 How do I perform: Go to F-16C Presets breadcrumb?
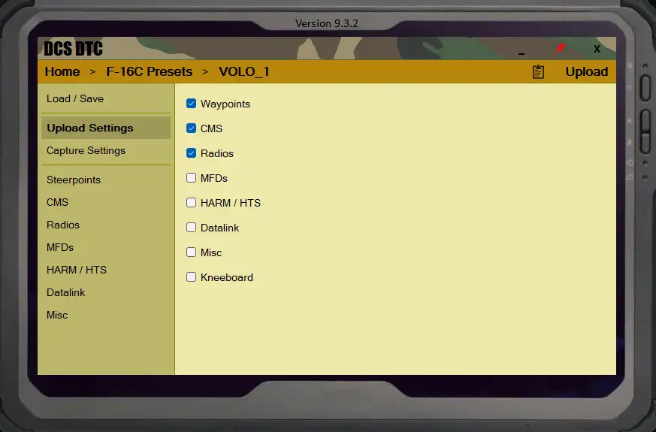pyautogui.click(x=150, y=72)
